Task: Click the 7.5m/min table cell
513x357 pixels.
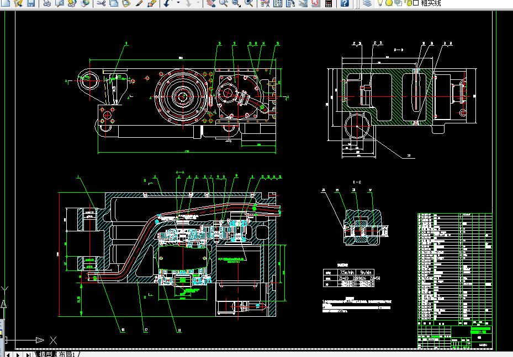Action: 347,272
